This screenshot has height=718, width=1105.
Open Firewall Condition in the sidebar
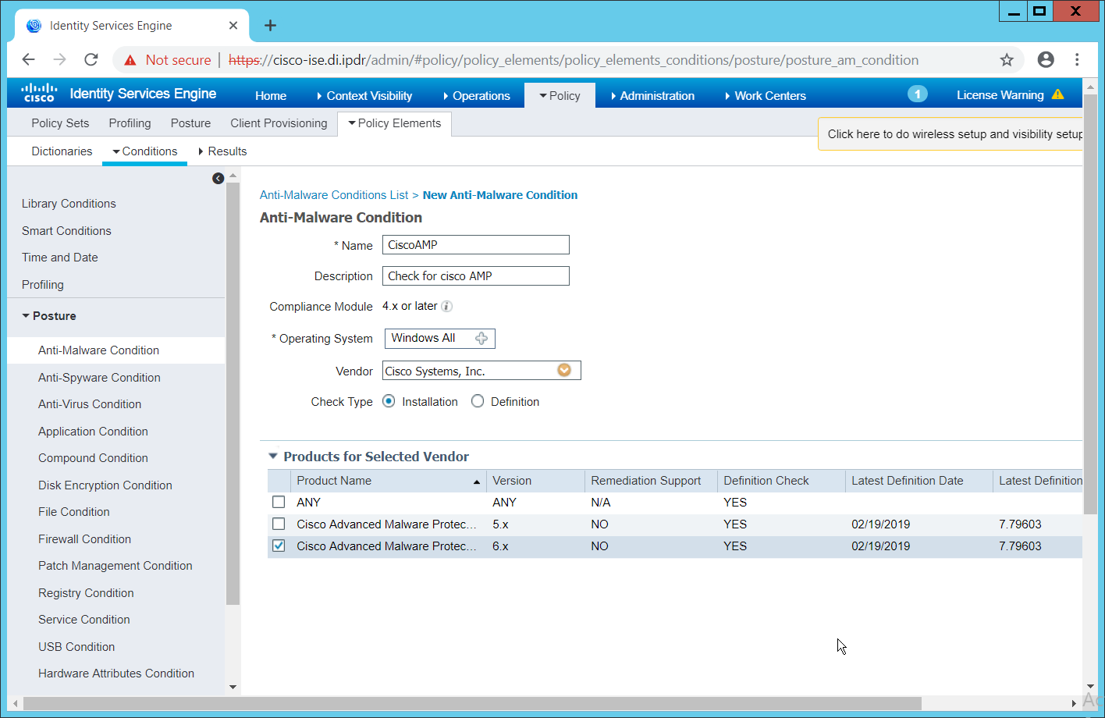(84, 538)
